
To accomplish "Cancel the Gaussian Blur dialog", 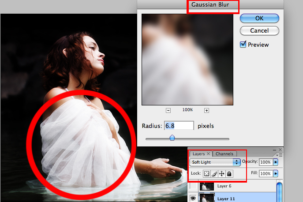I will point(259,30).
